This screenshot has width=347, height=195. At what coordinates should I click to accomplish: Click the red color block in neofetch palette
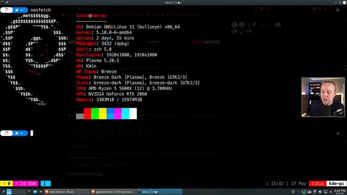coord(87,113)
